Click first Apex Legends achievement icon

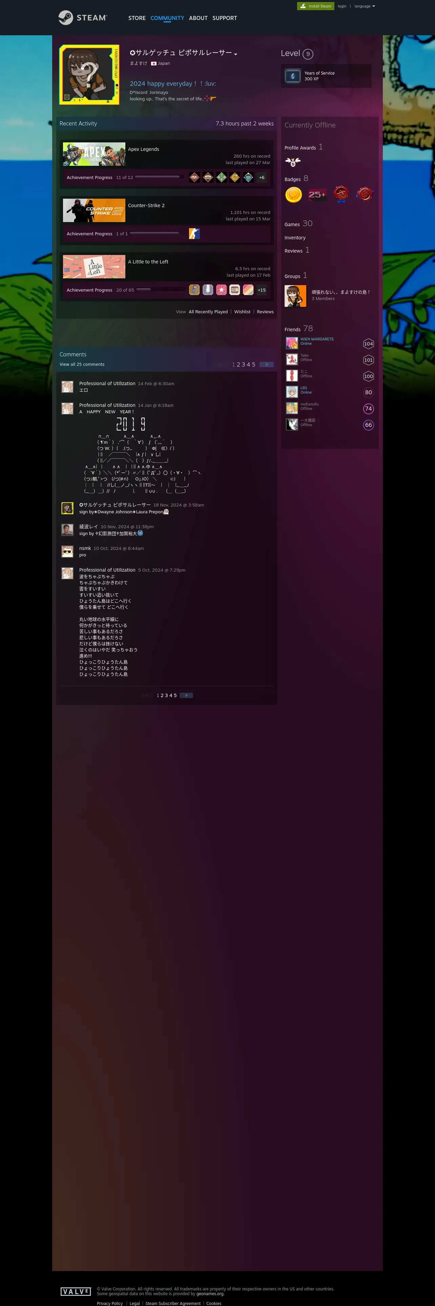[194, 177]
